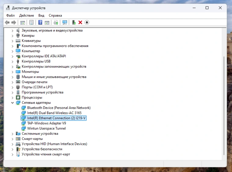232x172 pixels.
Task: Click the Enable device green arrow icon
Action: coord(74,23)
